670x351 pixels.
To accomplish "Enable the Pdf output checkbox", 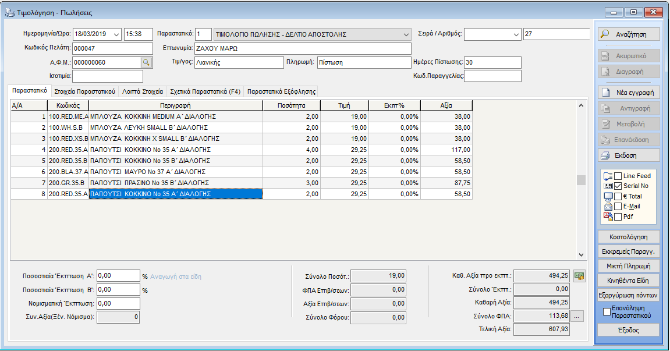I will click(x=618, y=217).
